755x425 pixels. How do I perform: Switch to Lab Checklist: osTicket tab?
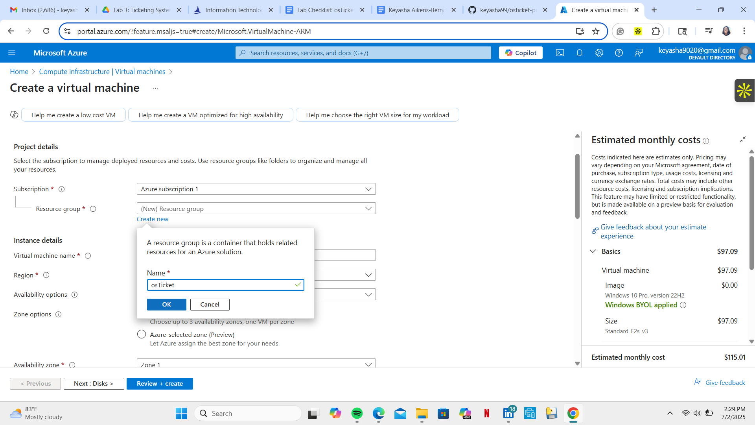[x=325, y=10]
